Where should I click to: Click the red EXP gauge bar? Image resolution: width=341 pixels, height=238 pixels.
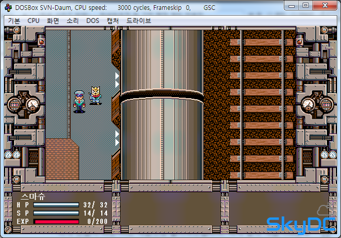(x=56, y=222)
